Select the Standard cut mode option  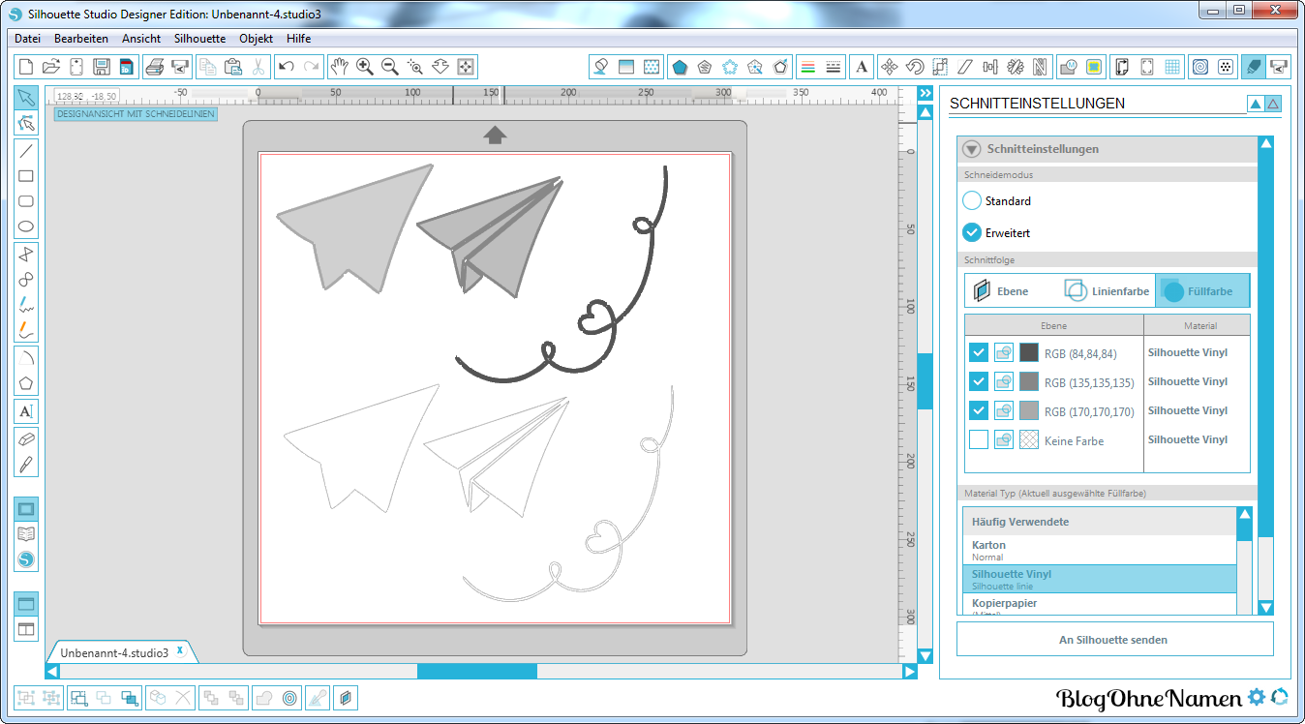pyautogui.click(x=972, y=201)
